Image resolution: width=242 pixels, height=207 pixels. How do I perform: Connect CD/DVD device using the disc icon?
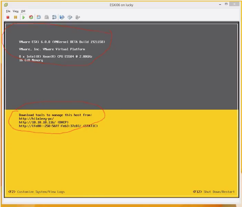point(70,17)
